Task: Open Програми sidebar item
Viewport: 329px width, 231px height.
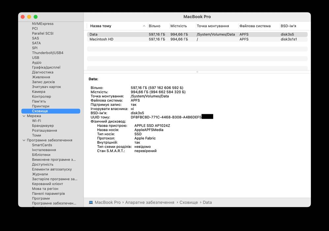Action: coord(41,198)
